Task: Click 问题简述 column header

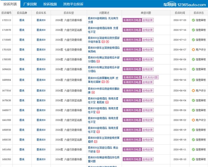Action: pos(104,13)
